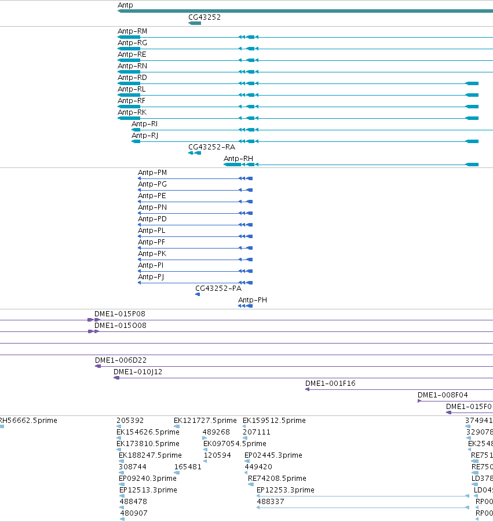493x522 pixels.
Task: Select the EK173810.5prime EST label
Action: coord(148,444)
